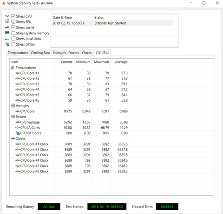Switch to the Clocks tab
The width and height of the screenshot is (223, 214).
[87, 53]
